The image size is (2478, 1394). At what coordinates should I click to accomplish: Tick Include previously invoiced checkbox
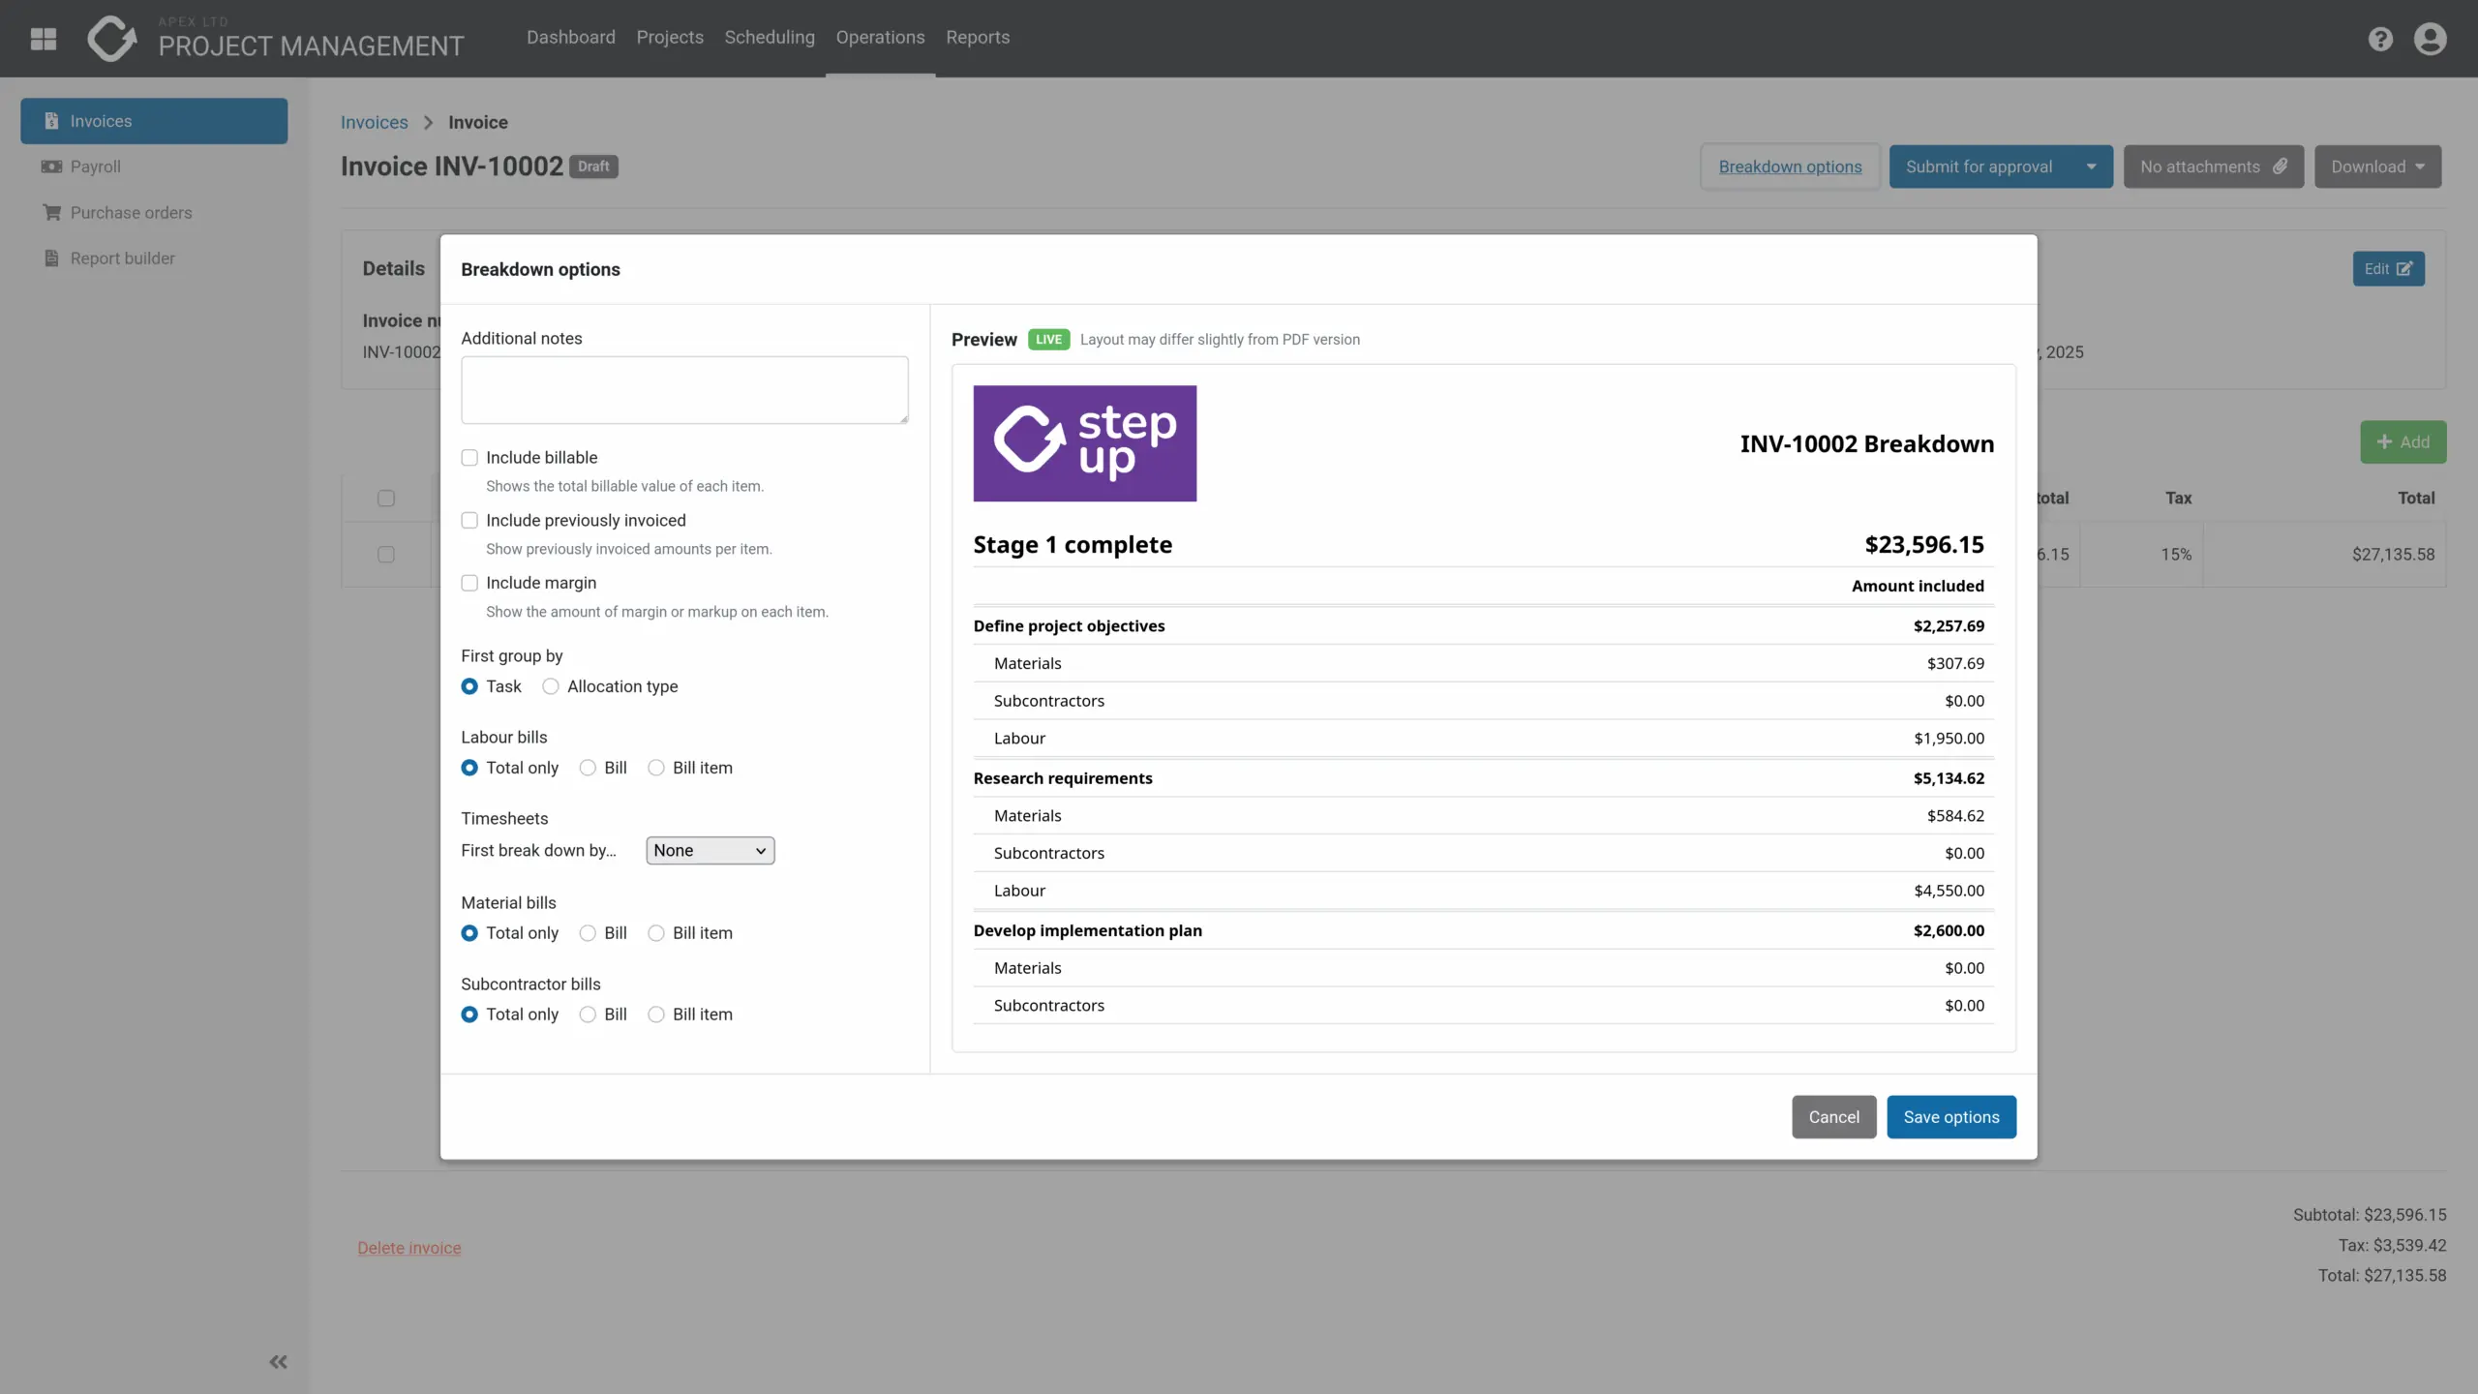click(x=469, y=521)
